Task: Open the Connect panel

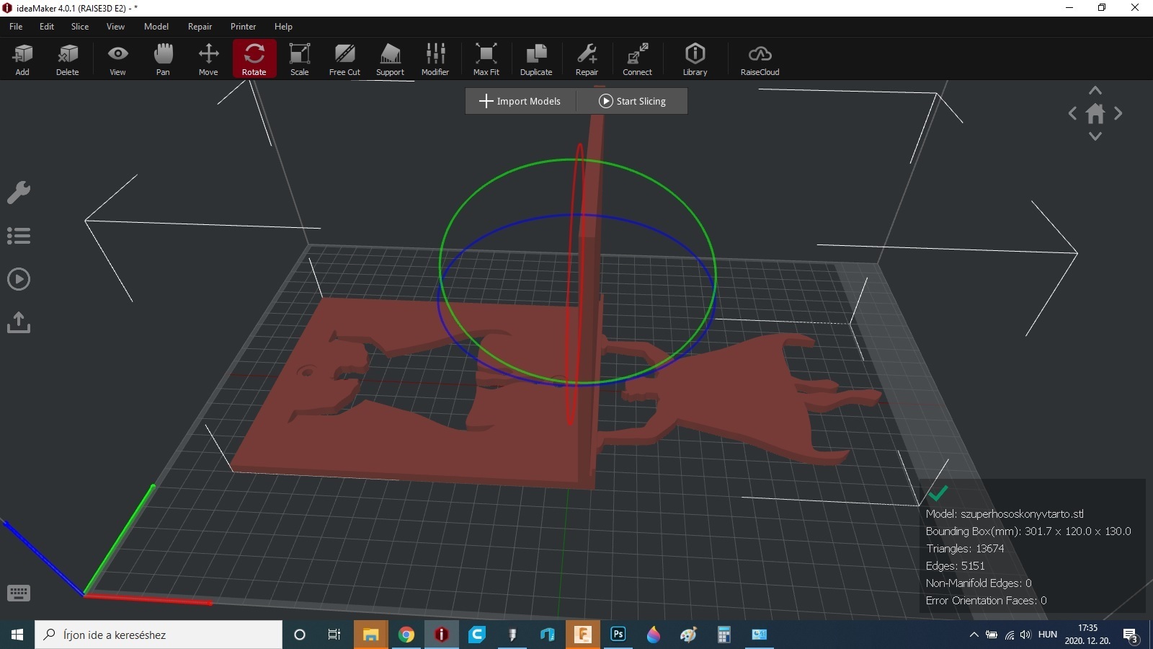Action: pos(637,59)
